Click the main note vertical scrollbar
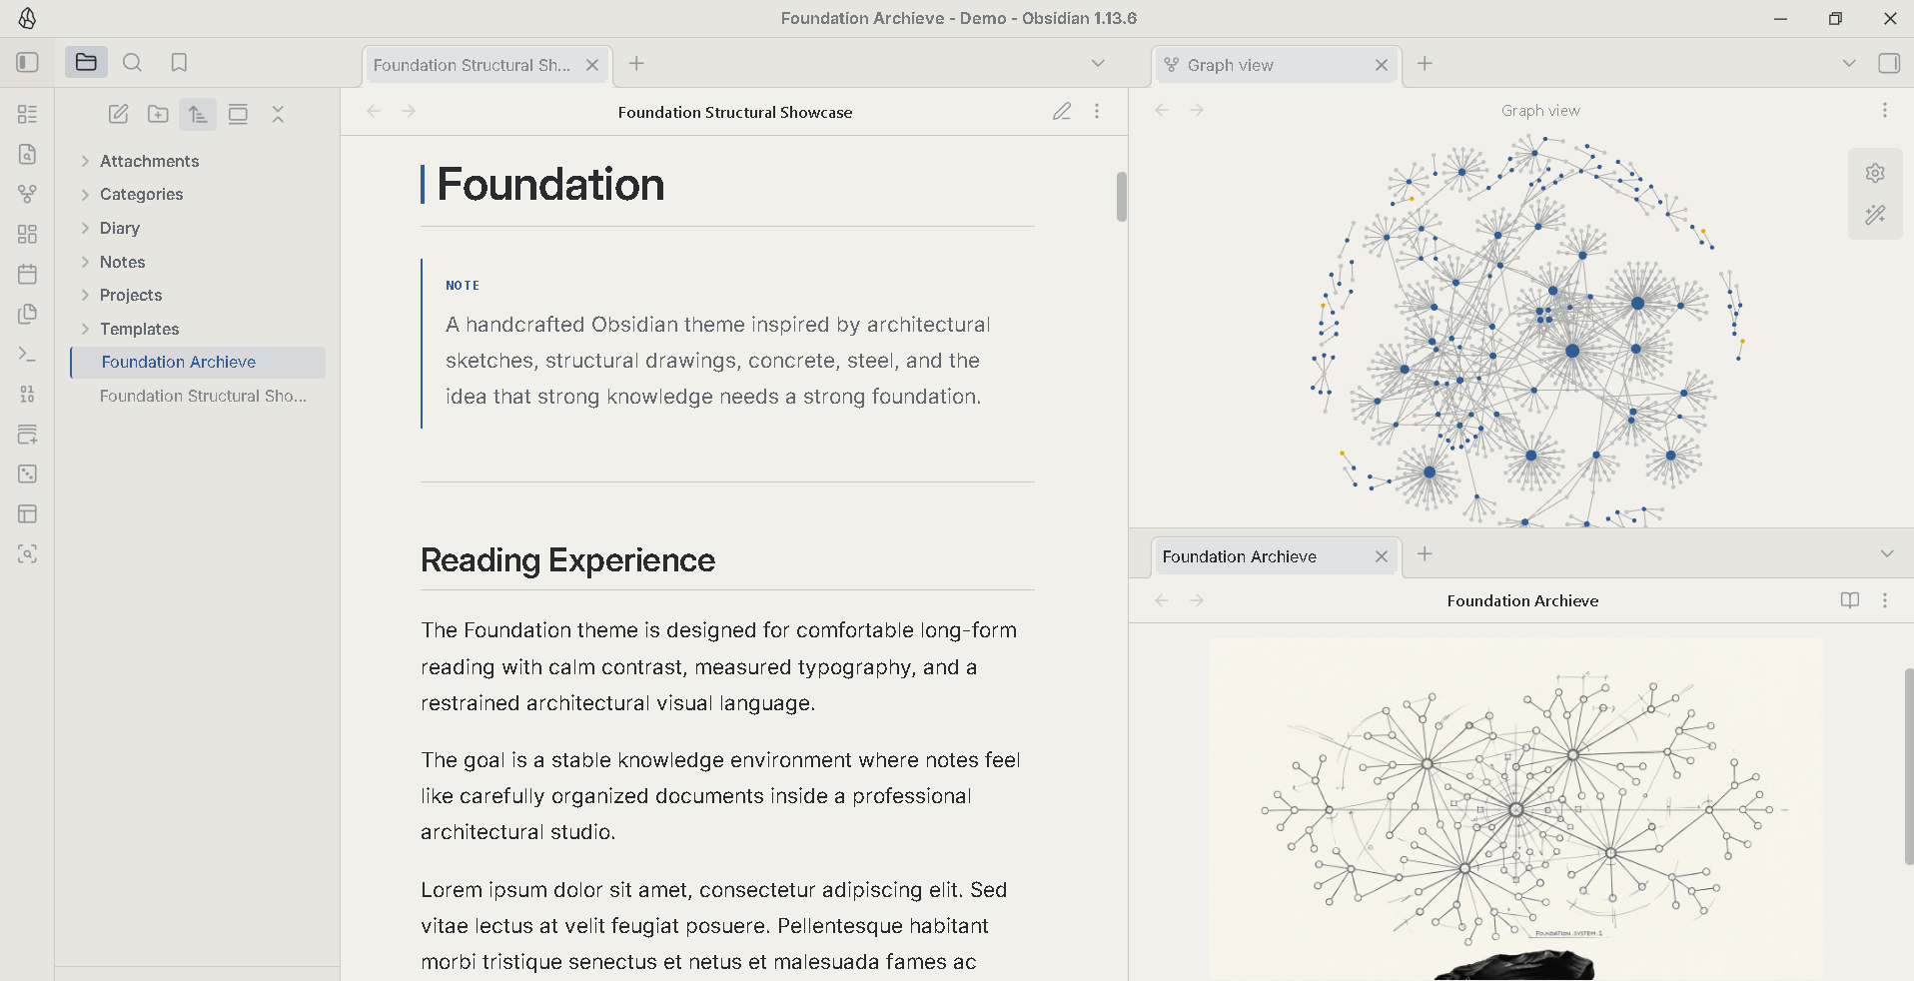 click(1122, 197)
